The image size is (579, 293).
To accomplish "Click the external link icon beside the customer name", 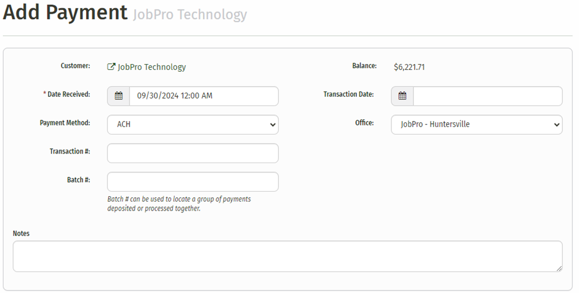I will coord(111,67).
